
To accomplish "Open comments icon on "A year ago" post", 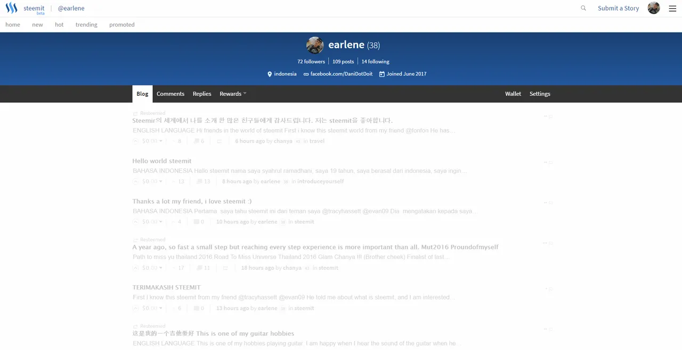I will (x=199, y=268).
